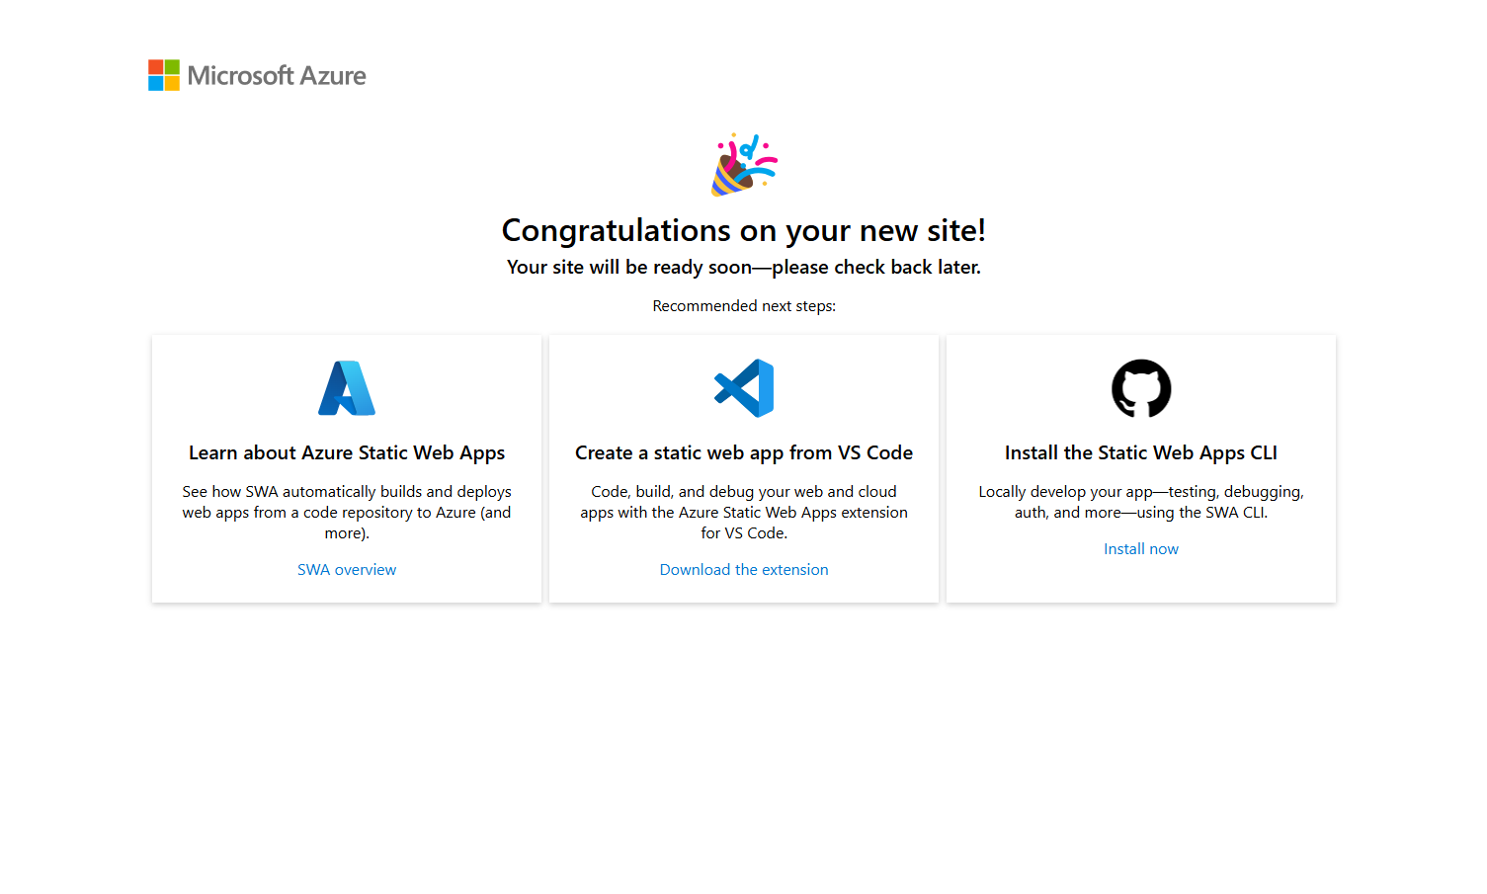Screen dimensions: 1487x894
Task: Click the party popper celebration icon
Action: click(744, 164)
